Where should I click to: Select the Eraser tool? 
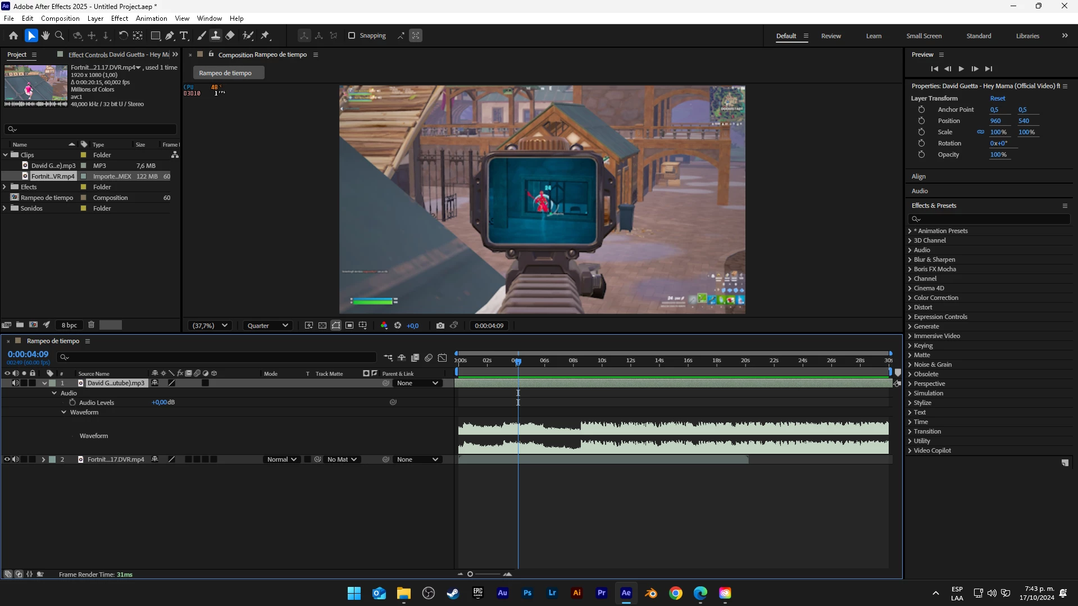coord(230,35)
